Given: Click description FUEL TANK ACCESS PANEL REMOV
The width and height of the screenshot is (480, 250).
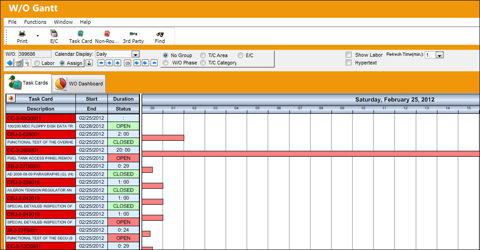Looking at the screenshot, I should point(41,158).
